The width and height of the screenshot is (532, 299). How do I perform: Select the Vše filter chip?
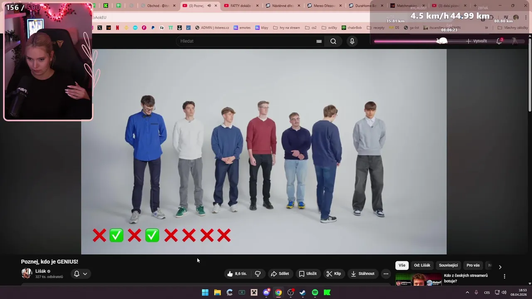click(402, 265)
